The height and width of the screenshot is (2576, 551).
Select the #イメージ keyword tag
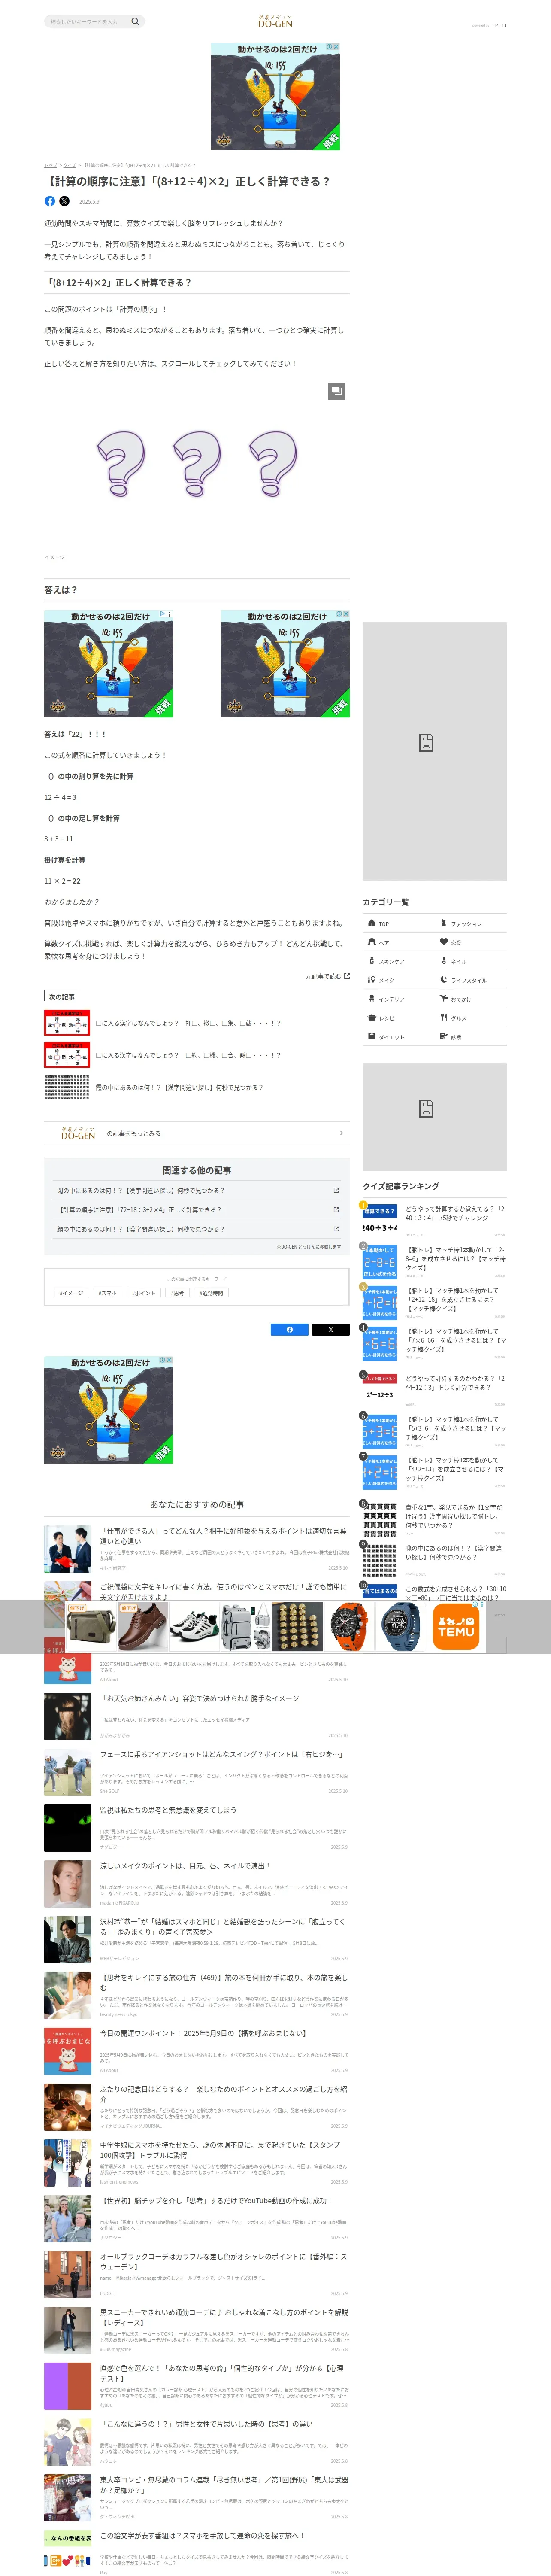coord(71,1293)
